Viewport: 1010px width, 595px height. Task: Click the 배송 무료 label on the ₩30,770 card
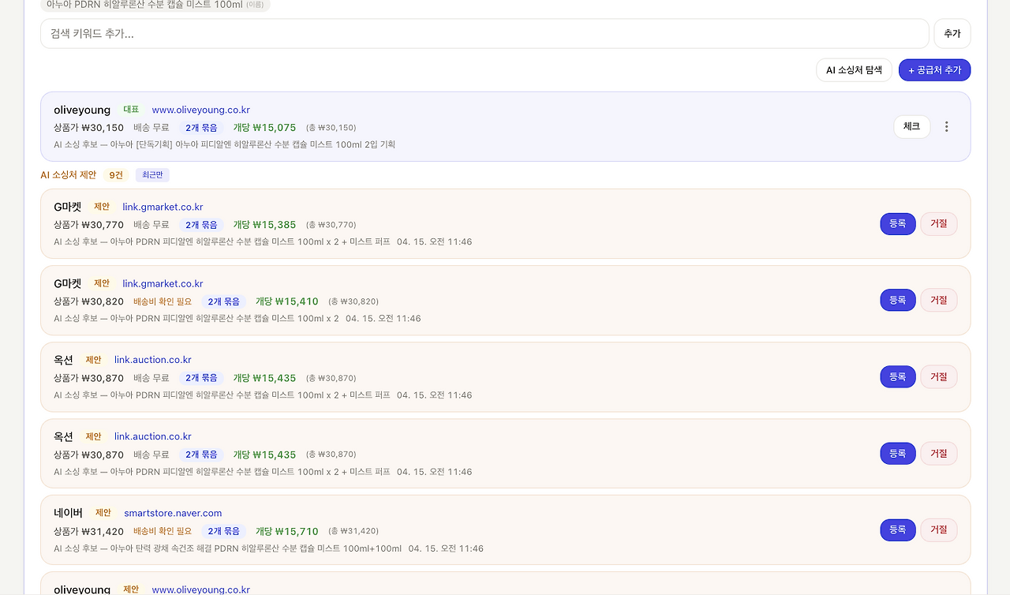[151, 225]
